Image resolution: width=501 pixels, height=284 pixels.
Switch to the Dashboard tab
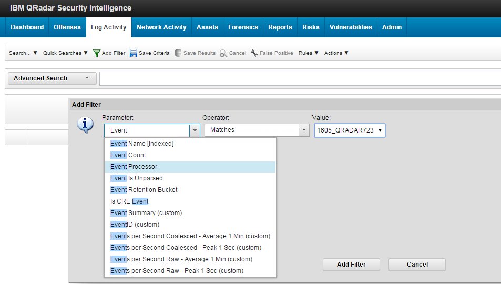[x=27, y=27]
